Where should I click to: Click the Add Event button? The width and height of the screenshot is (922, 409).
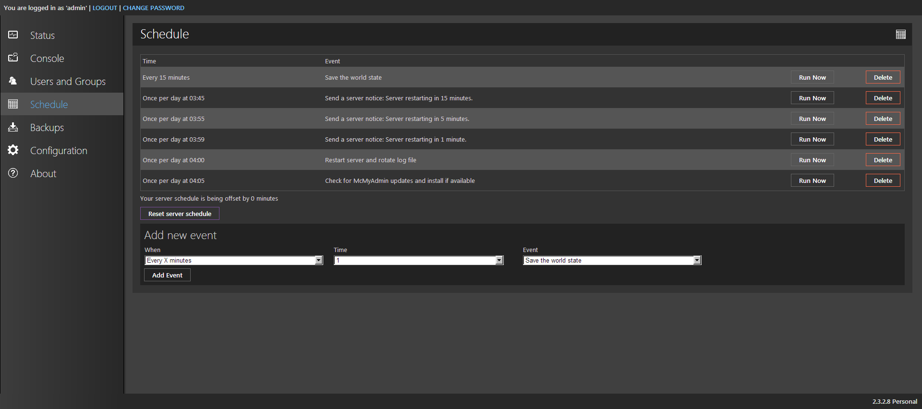point(167,275)
